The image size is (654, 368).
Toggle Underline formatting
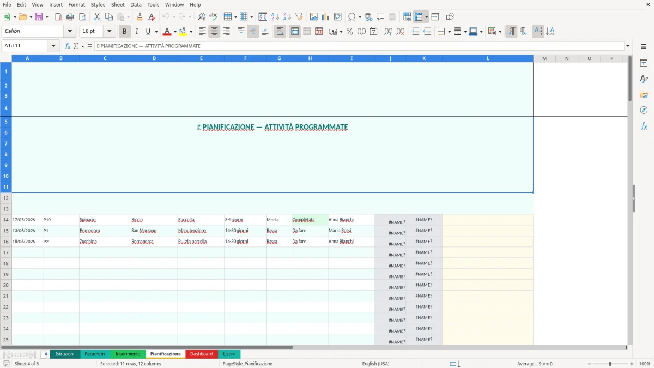[148, 32]
